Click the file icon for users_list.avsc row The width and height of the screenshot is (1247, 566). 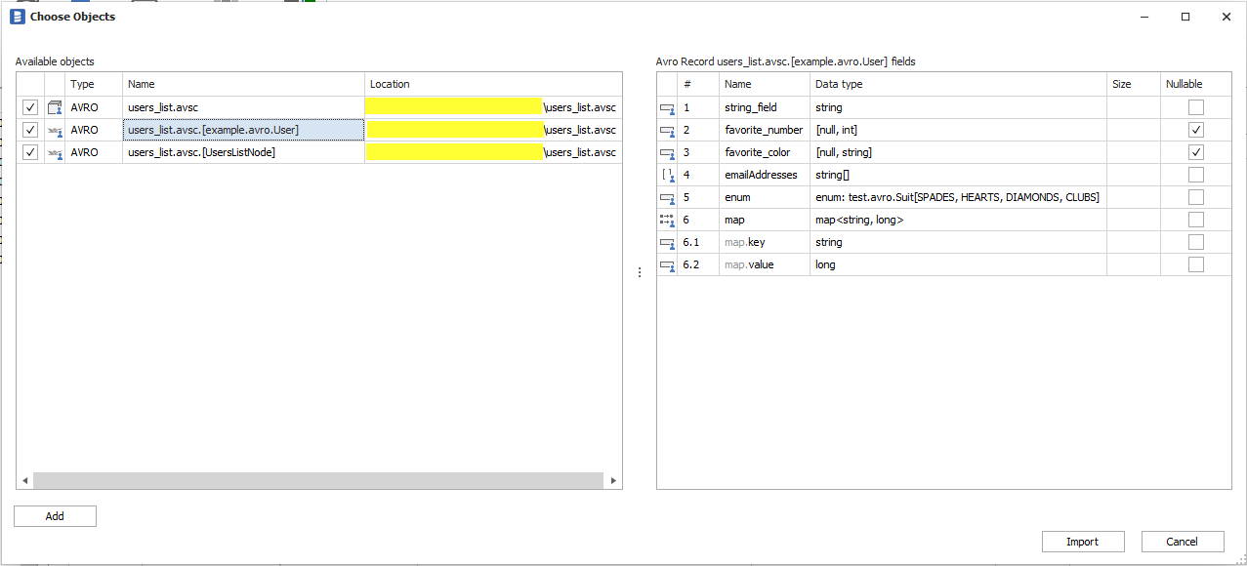(x=55, y=107)
